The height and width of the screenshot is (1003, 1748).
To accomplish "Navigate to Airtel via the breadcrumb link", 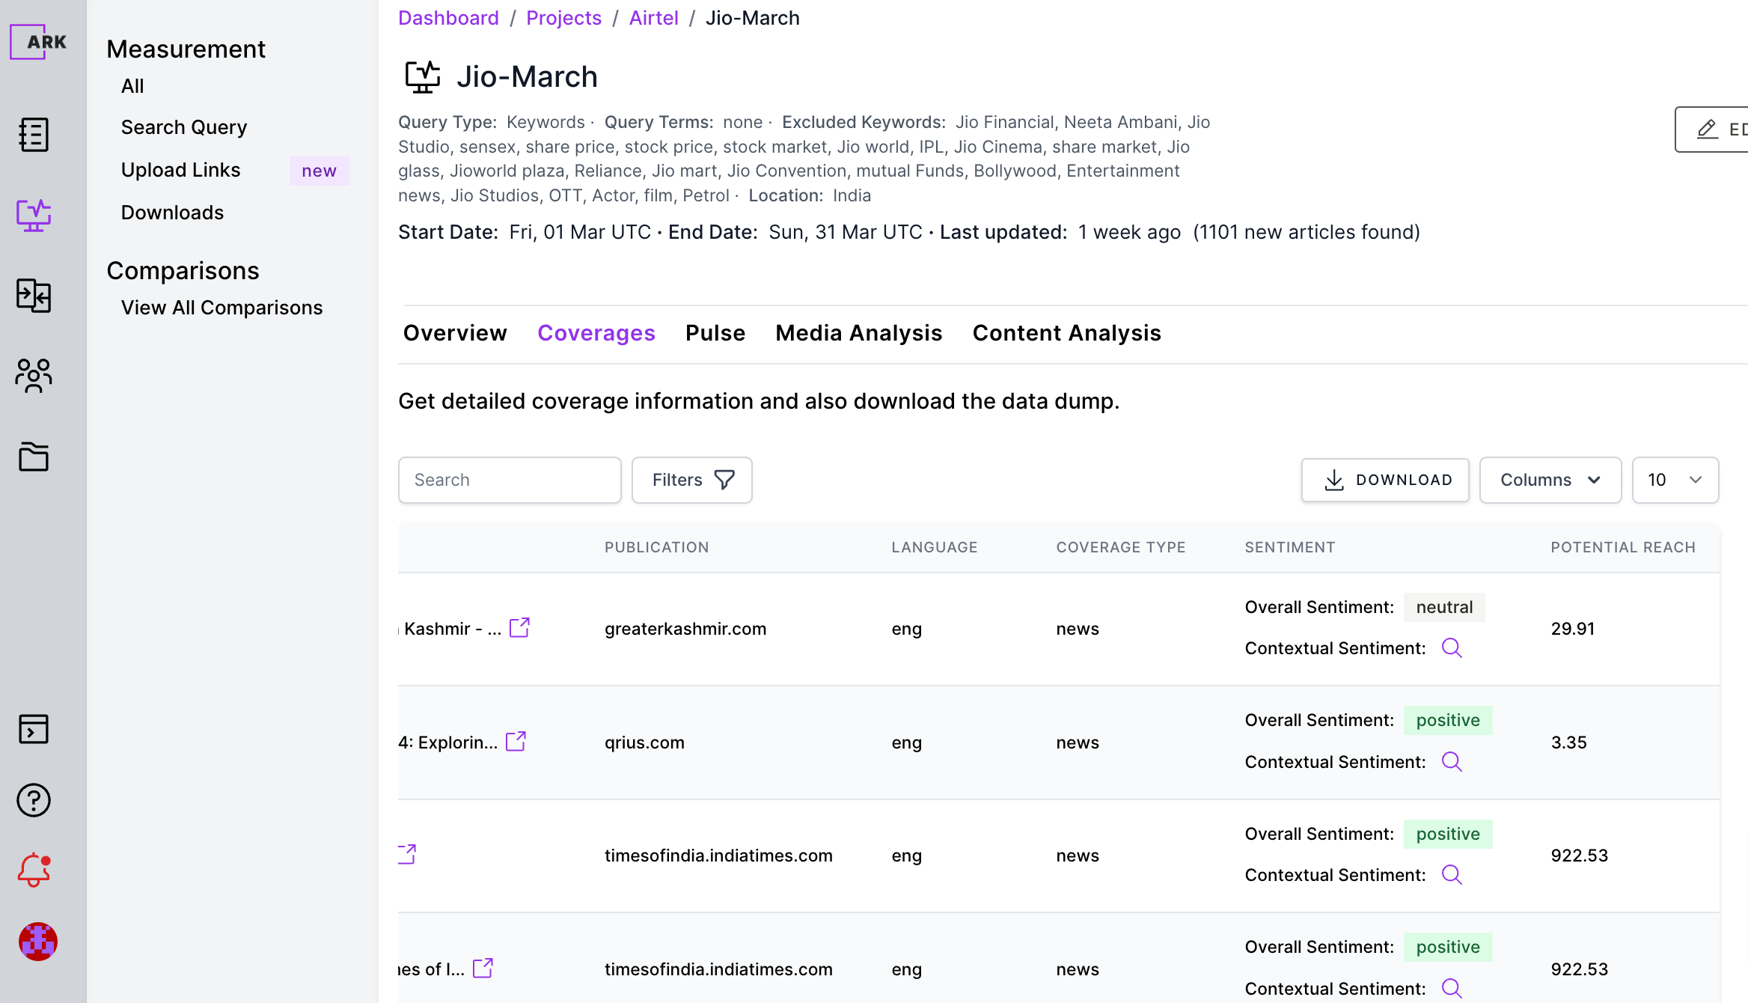I will coord(653,17).
